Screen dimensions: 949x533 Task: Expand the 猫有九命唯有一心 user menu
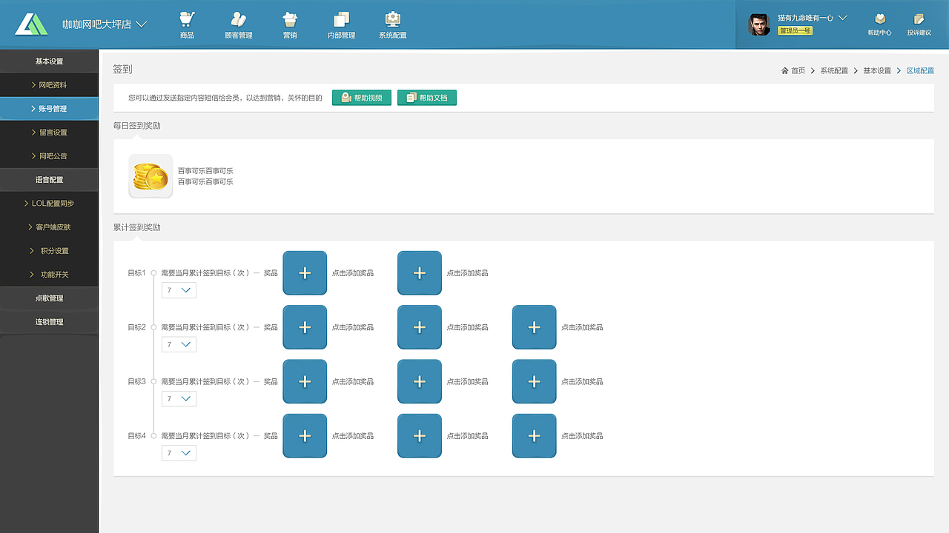812,18
